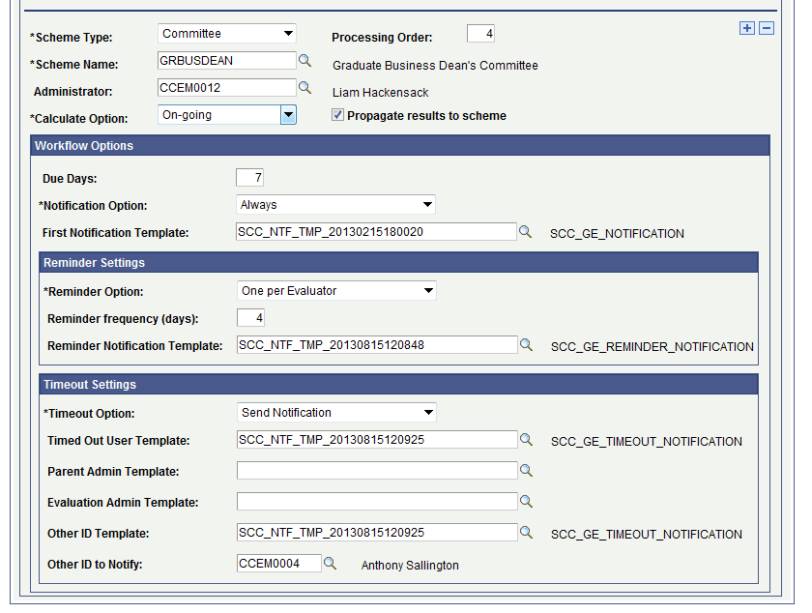Open lookup for Parent Admin Template
The height and width of the screenshot is (613, 812).
tap(526, 471)
